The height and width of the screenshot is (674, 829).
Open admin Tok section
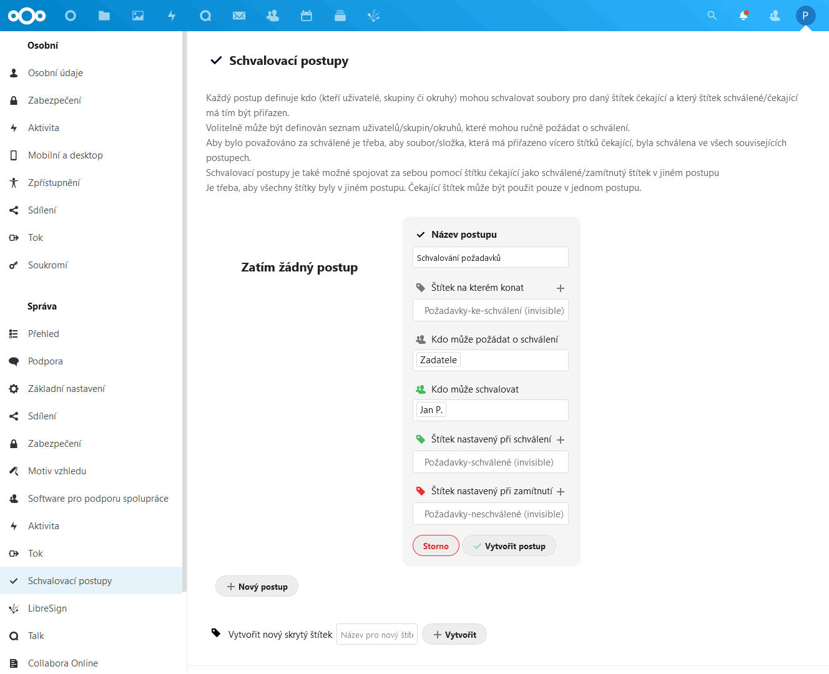(91, 554)
